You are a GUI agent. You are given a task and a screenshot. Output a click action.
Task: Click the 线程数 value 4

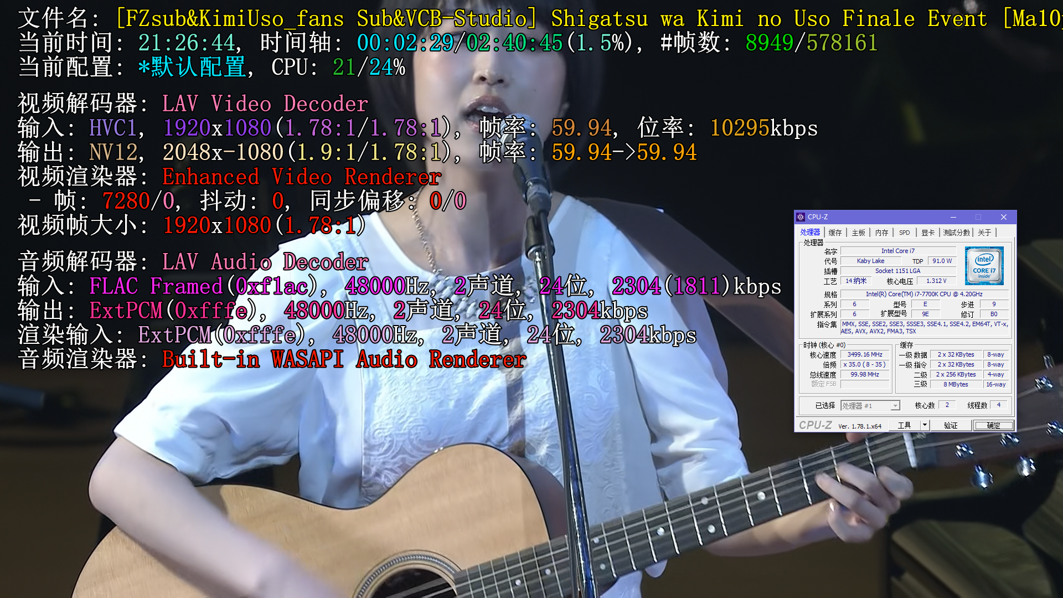[x=999, y=405]
